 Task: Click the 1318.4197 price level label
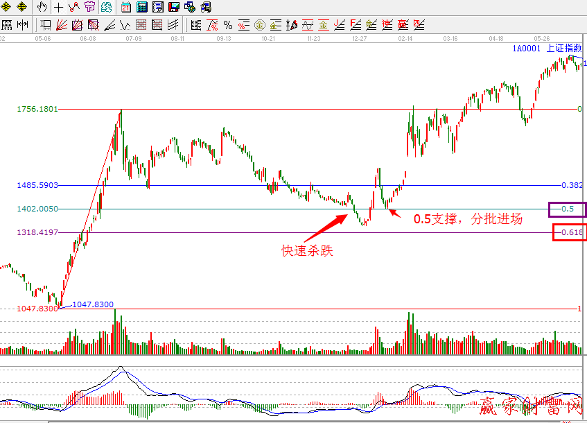pyautogui.click(x=37, y=232)
